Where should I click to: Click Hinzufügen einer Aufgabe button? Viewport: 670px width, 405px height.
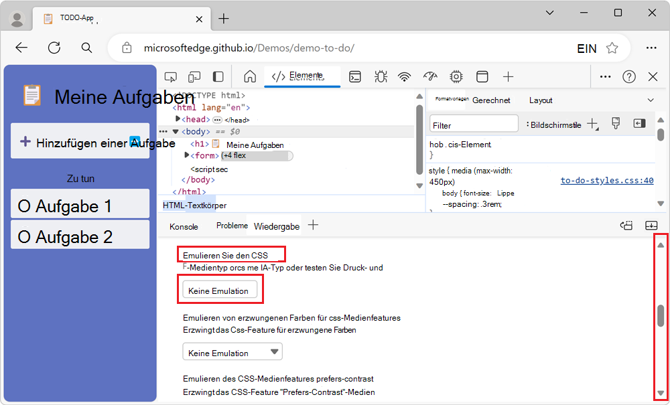(x=80, y=141)
